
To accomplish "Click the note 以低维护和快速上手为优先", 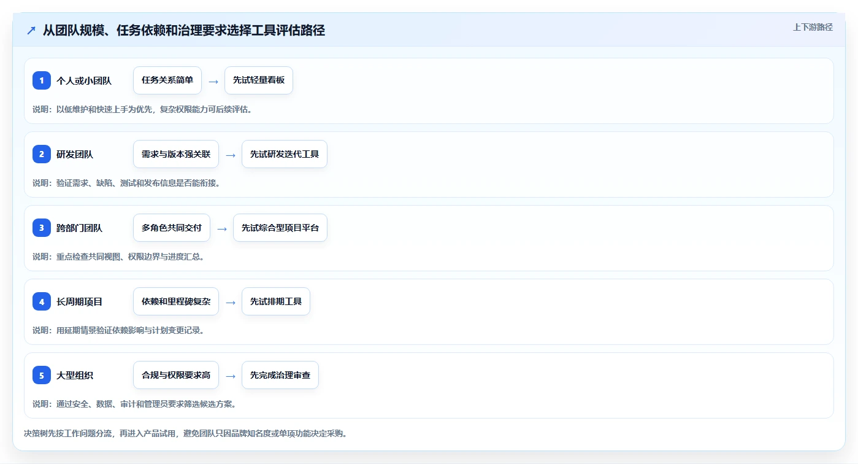I will [104, 109].
